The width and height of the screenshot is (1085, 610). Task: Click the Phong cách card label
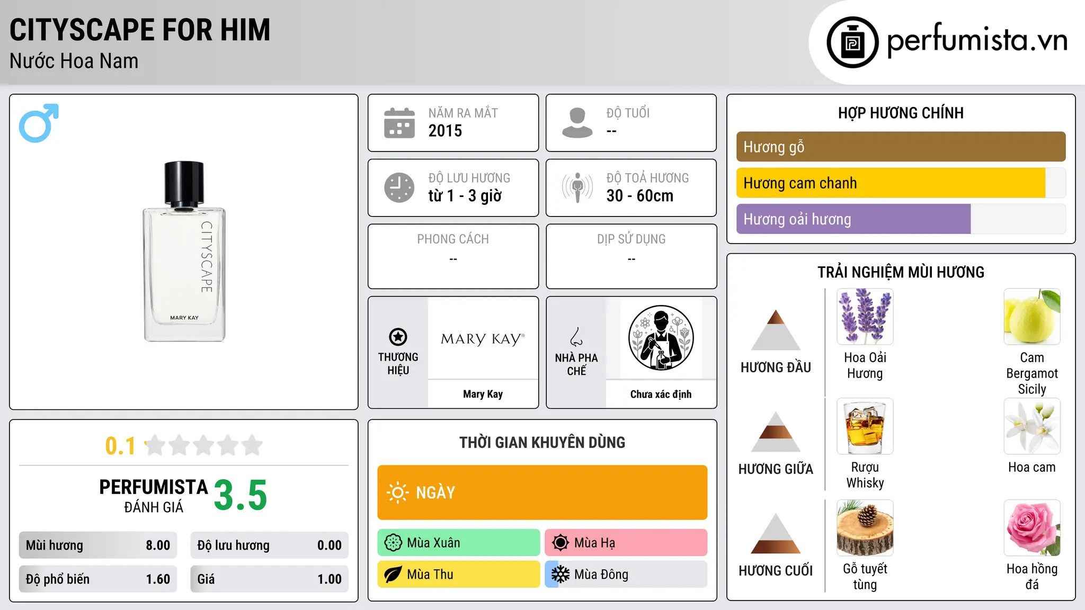(x=453, y=239)
